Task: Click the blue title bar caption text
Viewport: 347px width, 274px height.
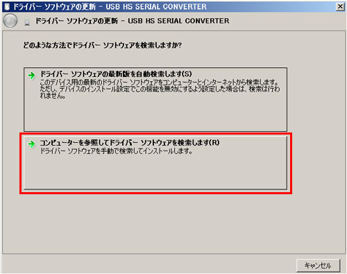Action: [110, 7]
